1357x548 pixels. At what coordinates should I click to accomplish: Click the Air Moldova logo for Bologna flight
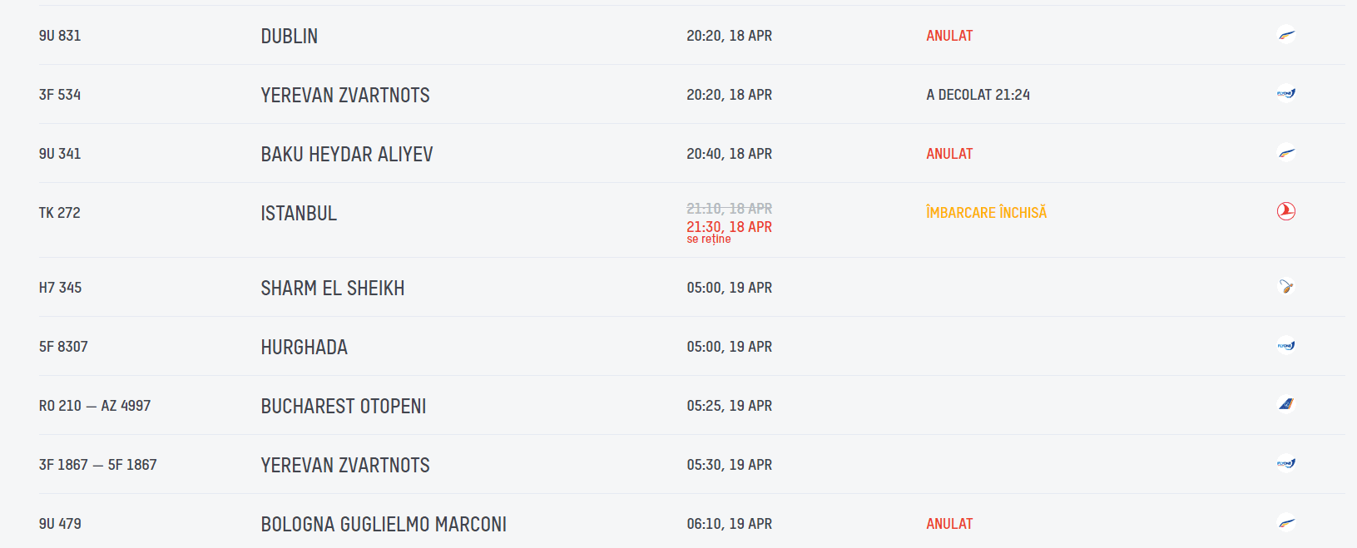click(x=1286, y=523)
